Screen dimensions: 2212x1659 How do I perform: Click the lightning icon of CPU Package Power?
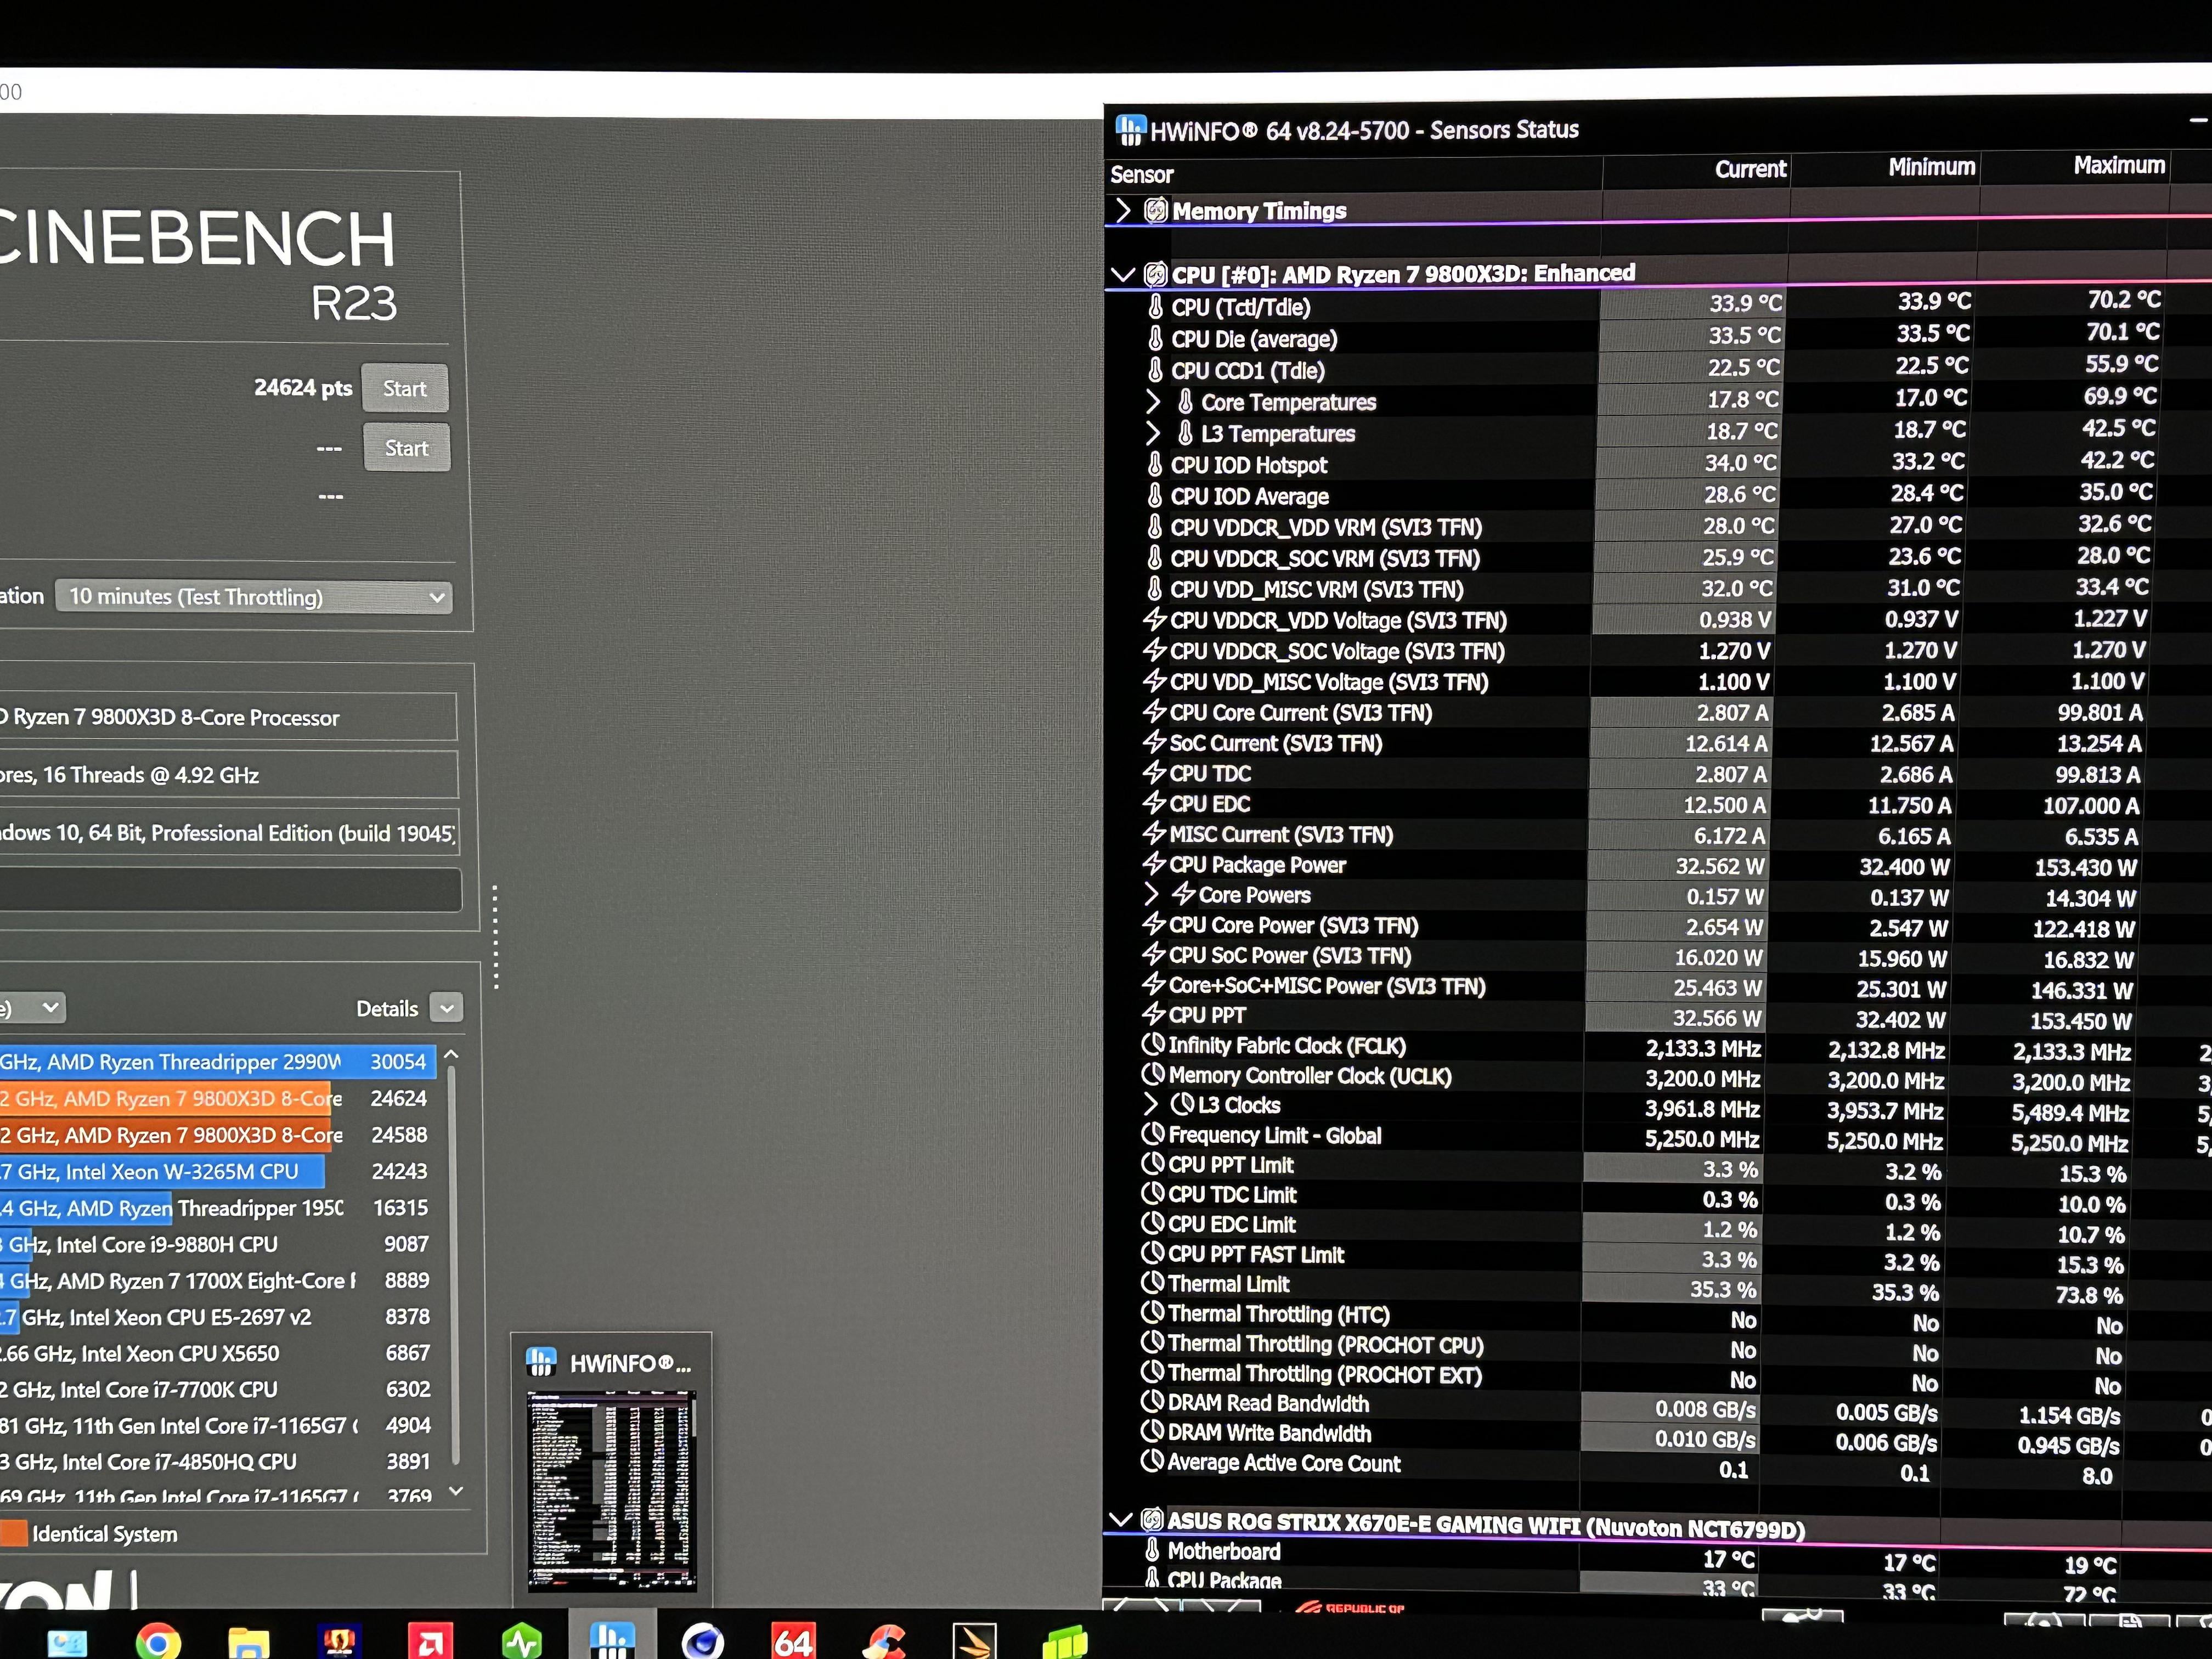point(1155,864)
